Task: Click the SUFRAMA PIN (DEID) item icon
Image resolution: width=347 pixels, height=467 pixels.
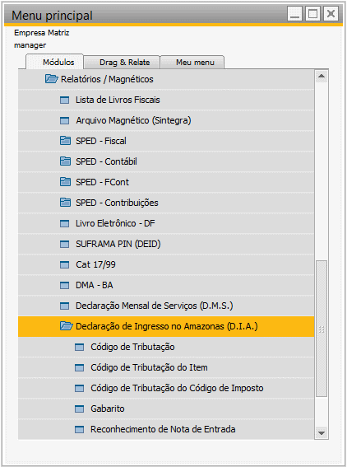Action: 64,245
